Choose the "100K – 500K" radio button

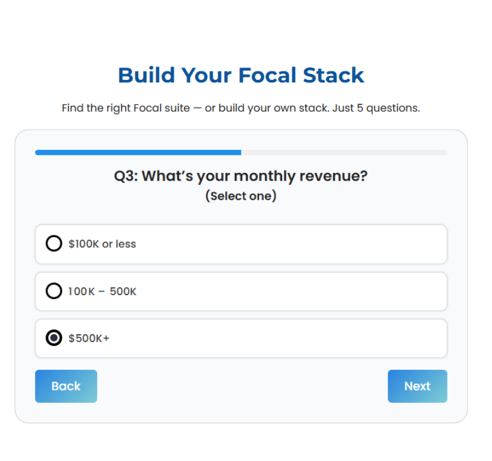pyautogui.click(x=54, y=291)
